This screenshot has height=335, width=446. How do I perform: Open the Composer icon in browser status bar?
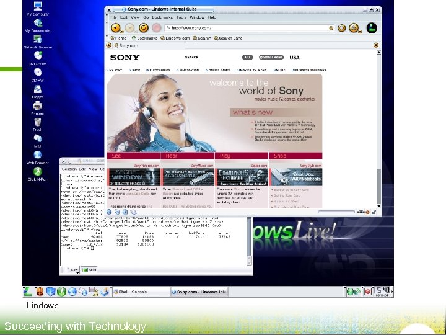[x=133, y=212]
